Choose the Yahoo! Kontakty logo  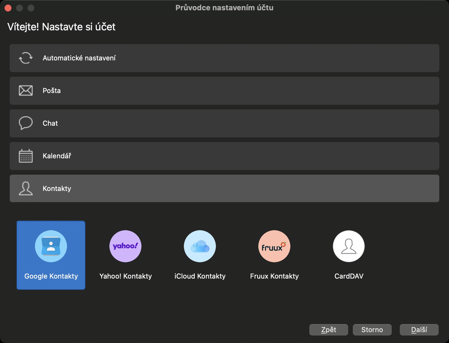[x=125, y=246]
